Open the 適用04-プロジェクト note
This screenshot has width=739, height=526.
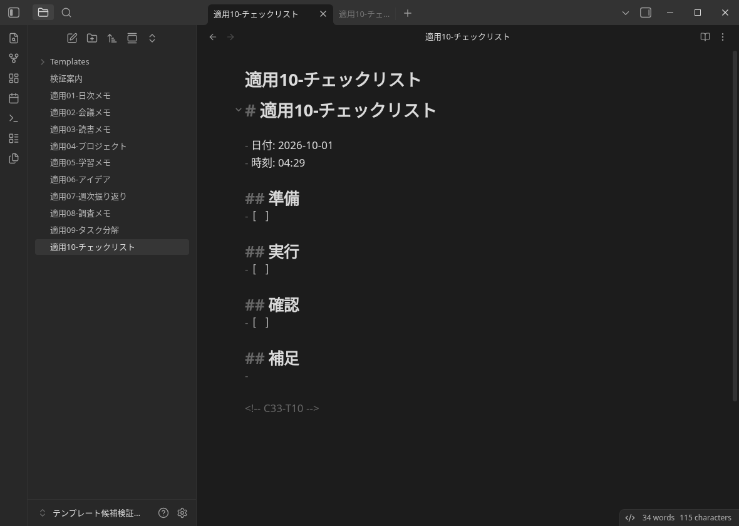pos(112,146)
